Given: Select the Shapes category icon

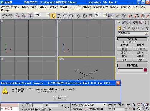Looking at the screenshot, I should tap(124, 28).
